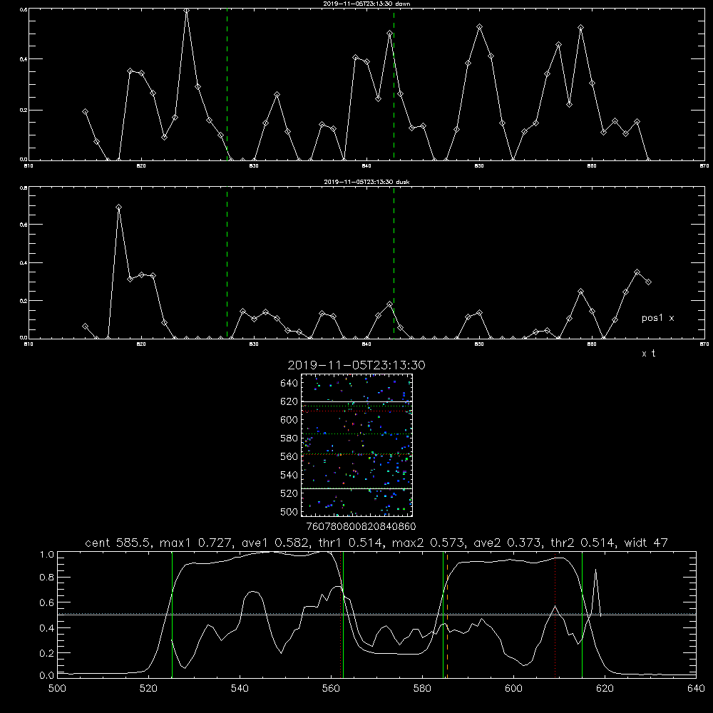This screenshot has height=713, width=713.
Task: Click the dusk plot title text
Action: [x=366, y=182]
